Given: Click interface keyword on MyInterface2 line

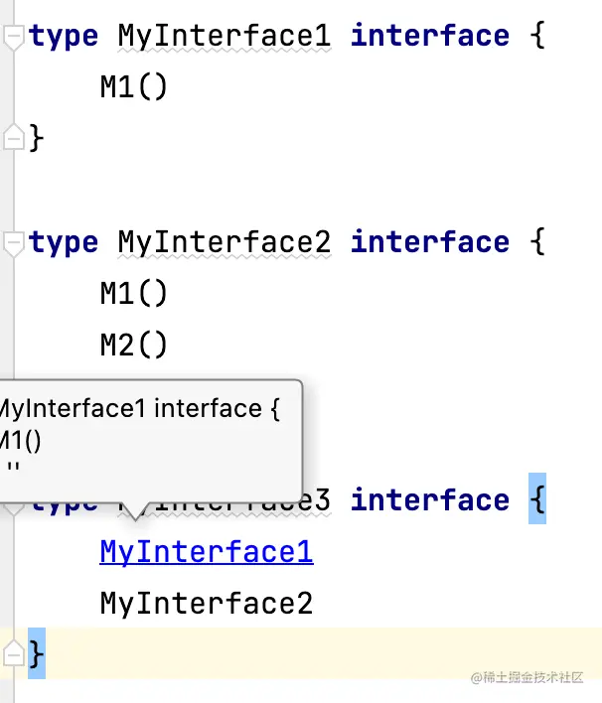Looking at the screenshot, I should pos(430,242).
